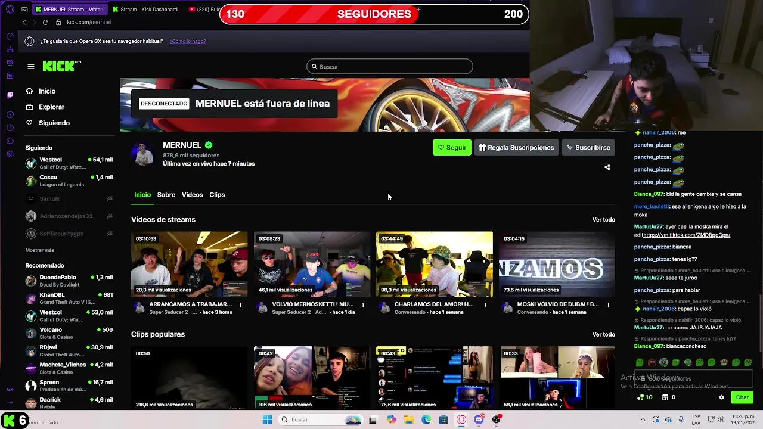The image size is (763, 429).
Task: Play the 00:33 popular clip
Action: click(557, 378)
